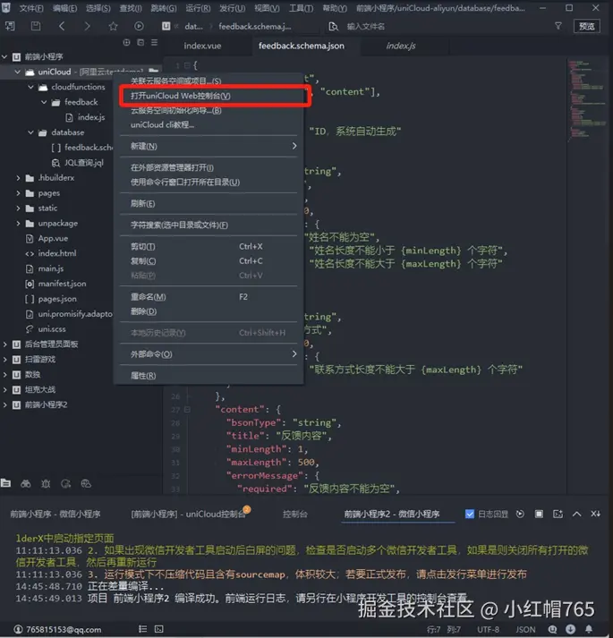The height and width of the screenshot is (638, 613).
Task: Click the filter funnel icon in toolbar
Action: pos(558,26)
